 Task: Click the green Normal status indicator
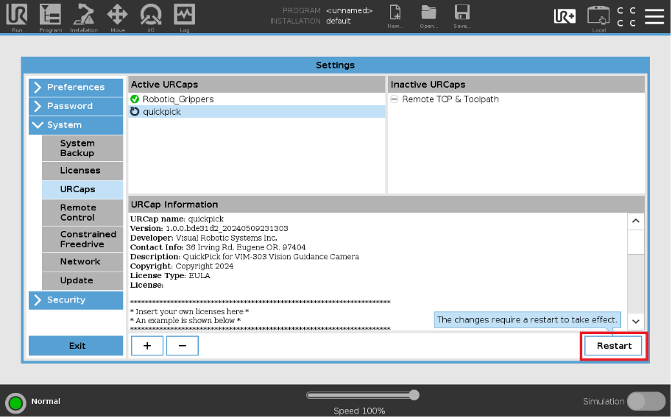pos(16,403)
